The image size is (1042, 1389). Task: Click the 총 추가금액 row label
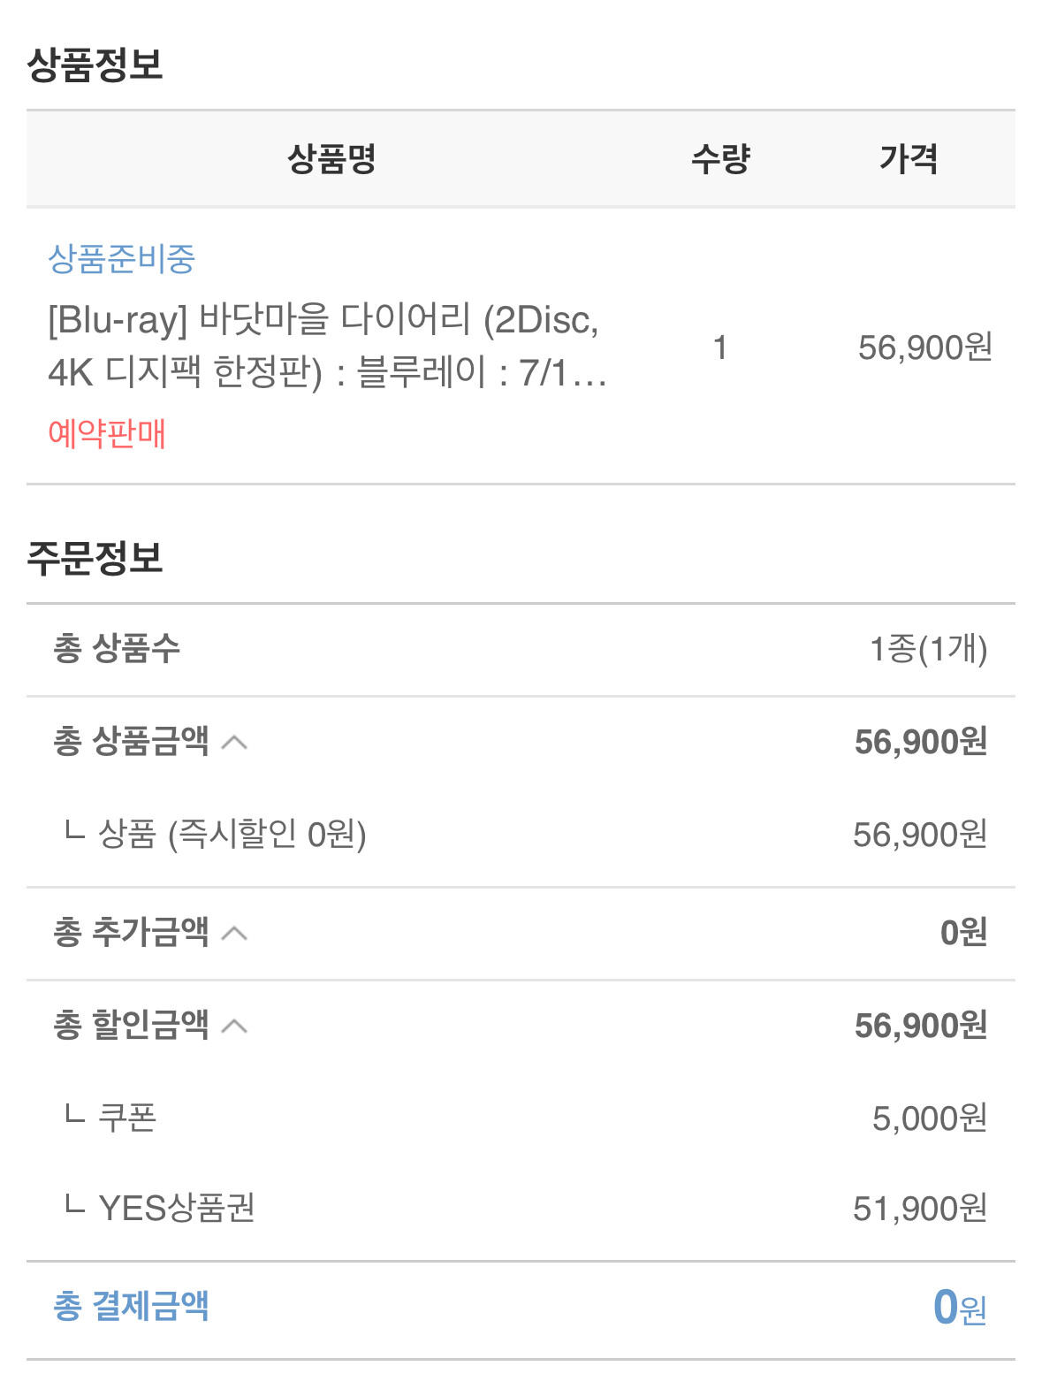coord(131,932)
